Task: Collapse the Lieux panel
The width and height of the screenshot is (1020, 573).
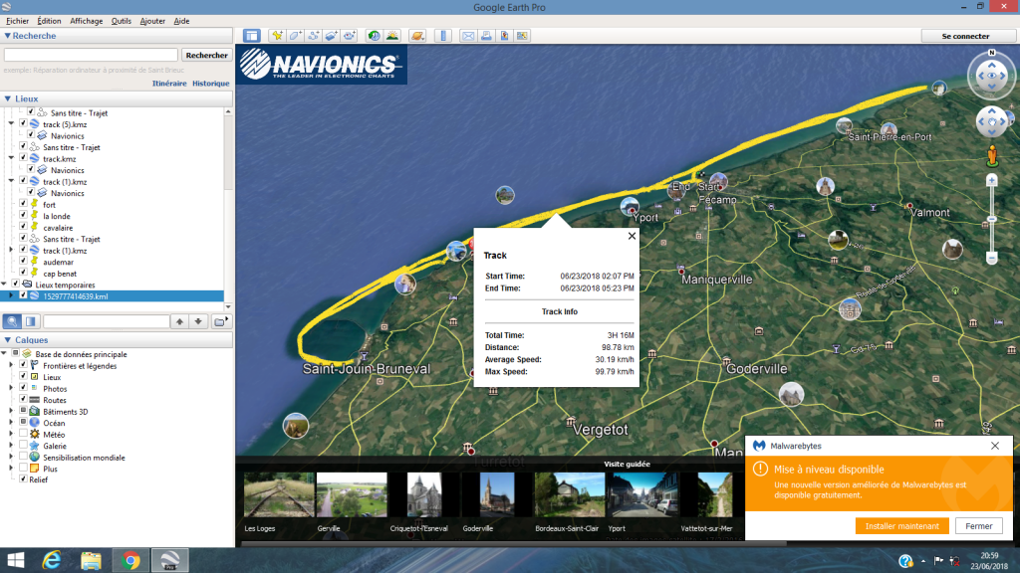Action: click(x=8, y=98)
